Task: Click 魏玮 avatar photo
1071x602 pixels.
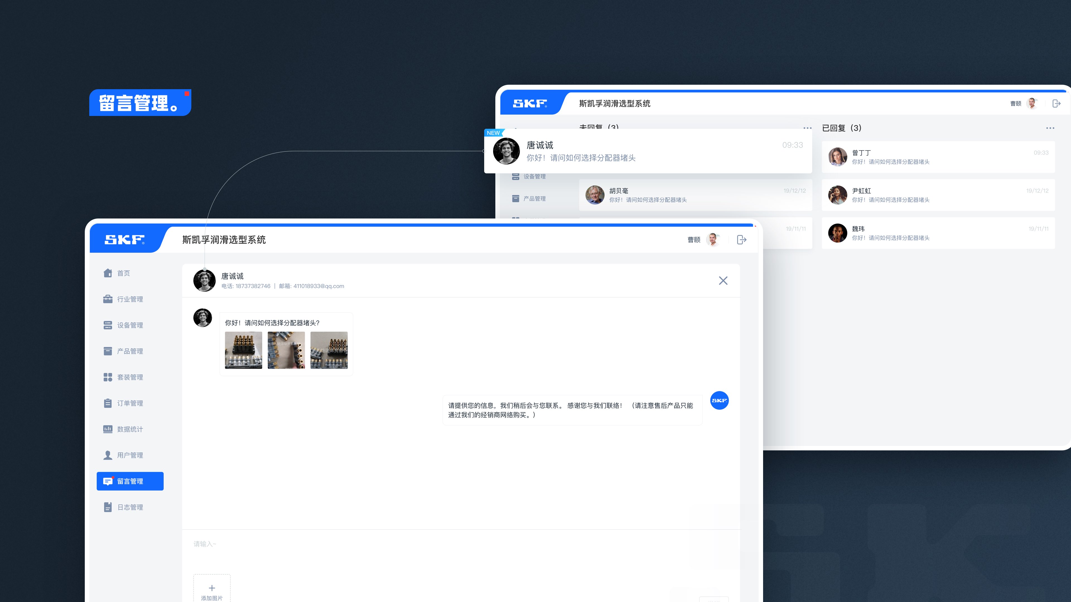Action: click(x=837, y=233)
